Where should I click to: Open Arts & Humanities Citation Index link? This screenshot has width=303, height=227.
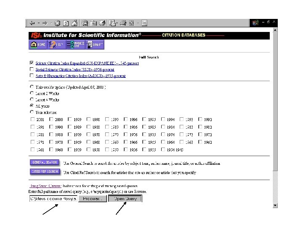pos(80,76)
